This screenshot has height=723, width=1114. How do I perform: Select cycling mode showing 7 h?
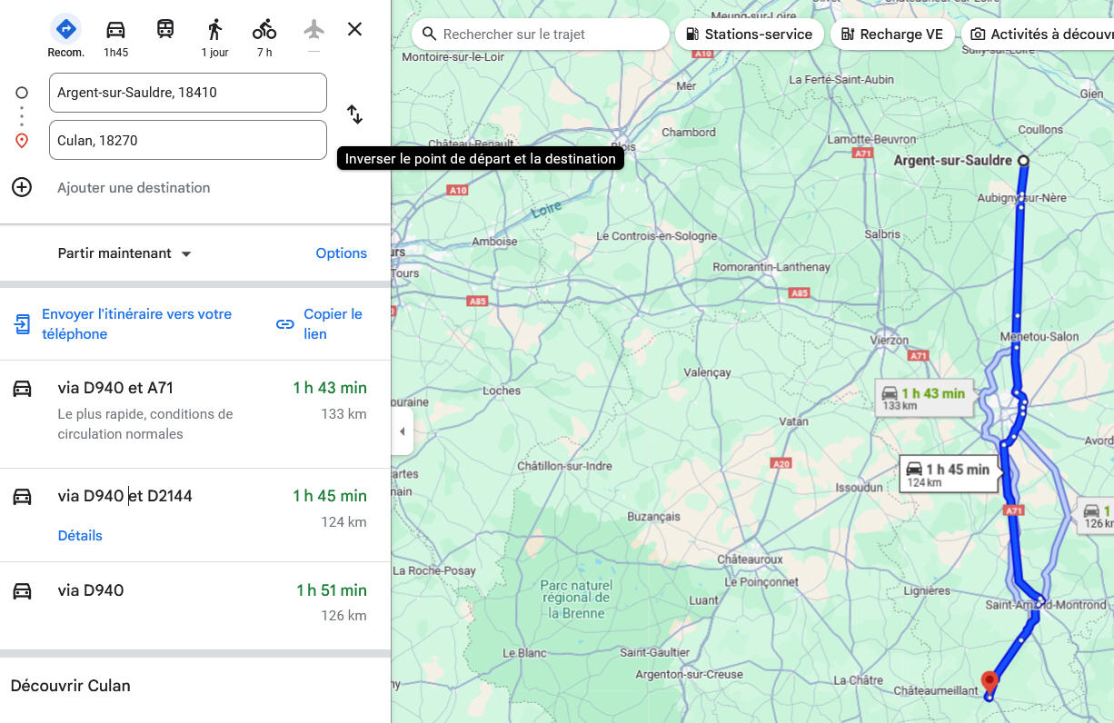click(x=264, y=30)
